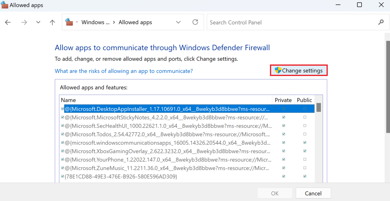Click the firewall icon in the title bar
This screenshot has width=390, height=201.
point(5,5)
